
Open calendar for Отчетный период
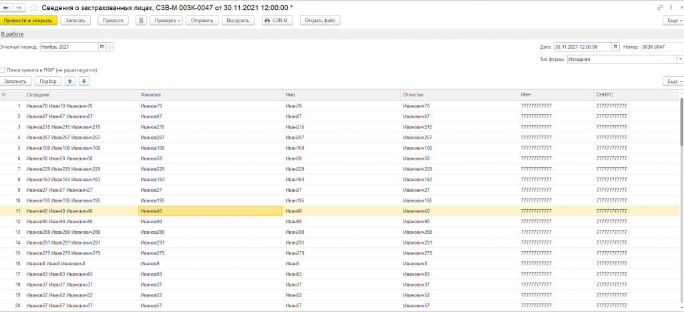pos(102,47)
